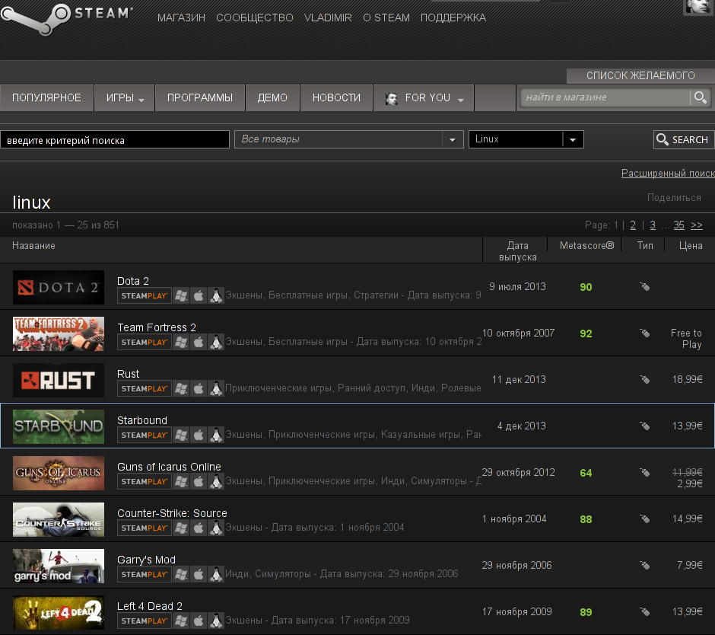Viewport: 715px width, 635px height.
Task: Expand the FOR YOU menu
Action: (424, 97)
